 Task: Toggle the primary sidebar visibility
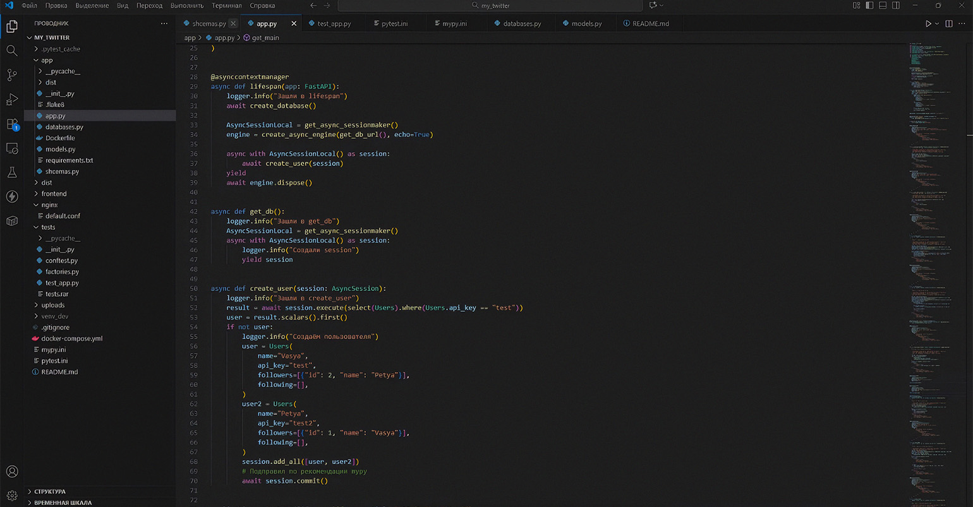869,6
